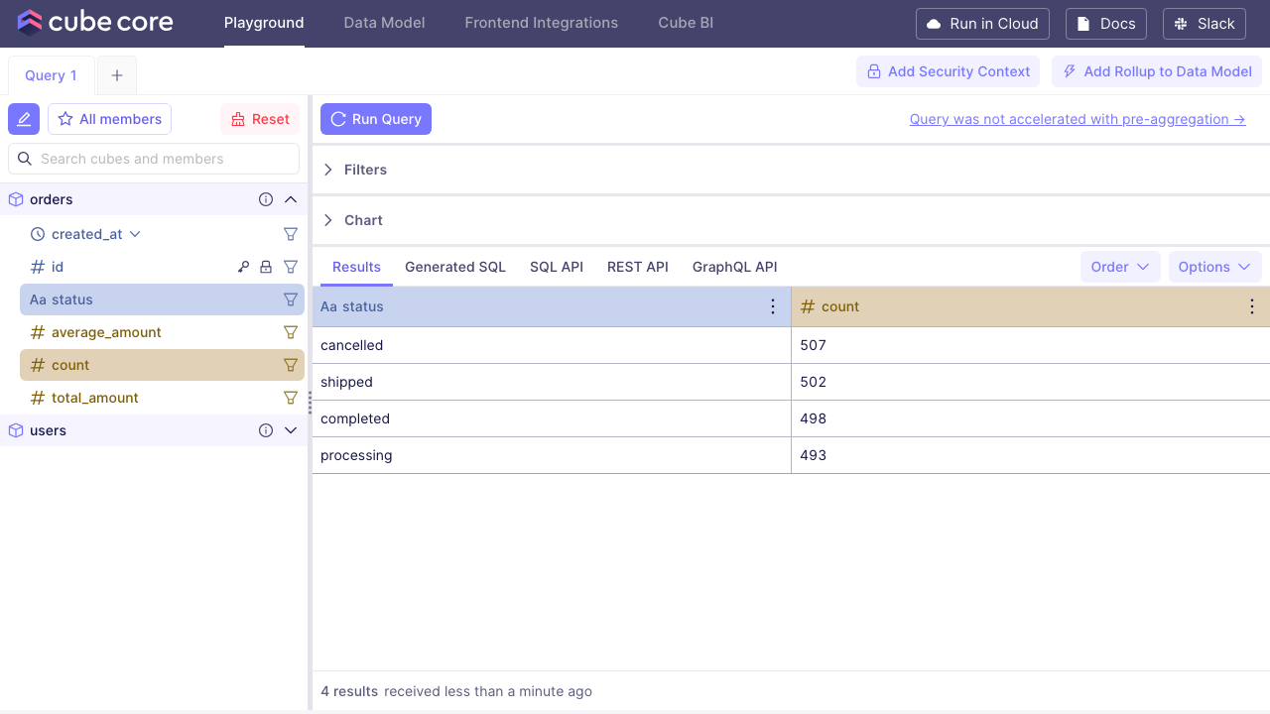Expand the created_at granularity dropdown arrow
This screenshot has width=1270, height=714.
tap(136, 234)
